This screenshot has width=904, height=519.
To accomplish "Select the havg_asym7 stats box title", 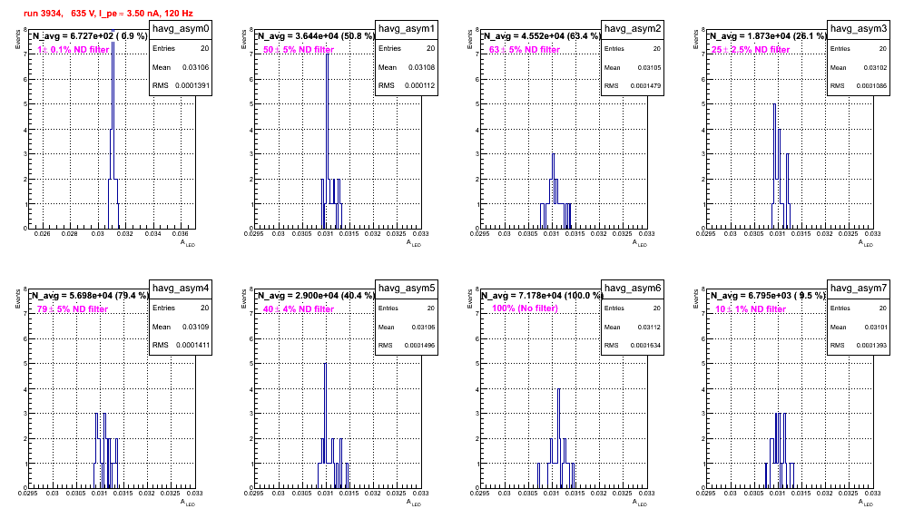I will pos(859,289).
